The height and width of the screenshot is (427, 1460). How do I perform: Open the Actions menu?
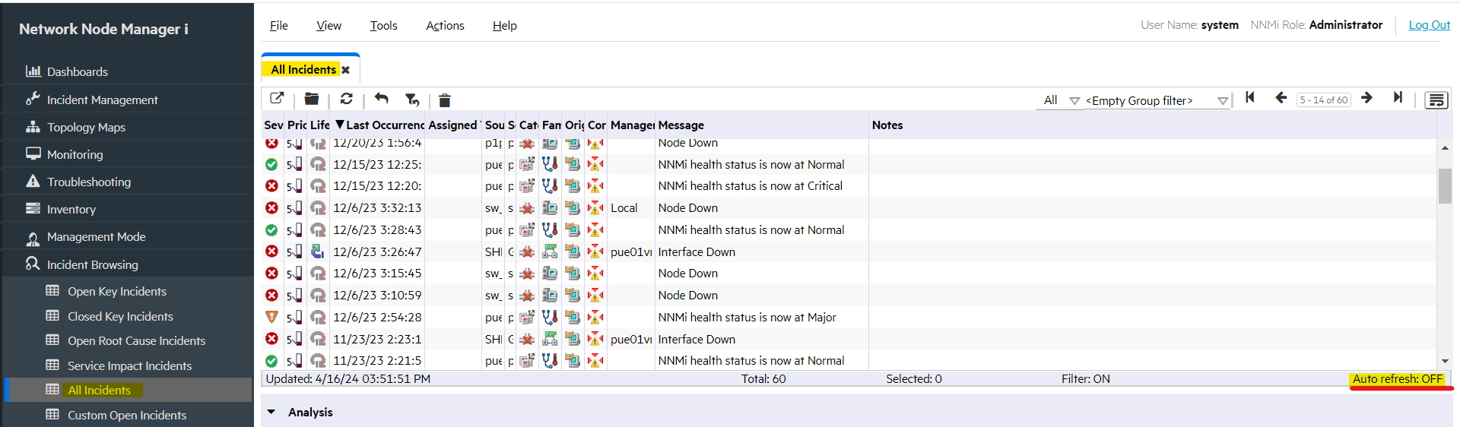coord(445,26)
